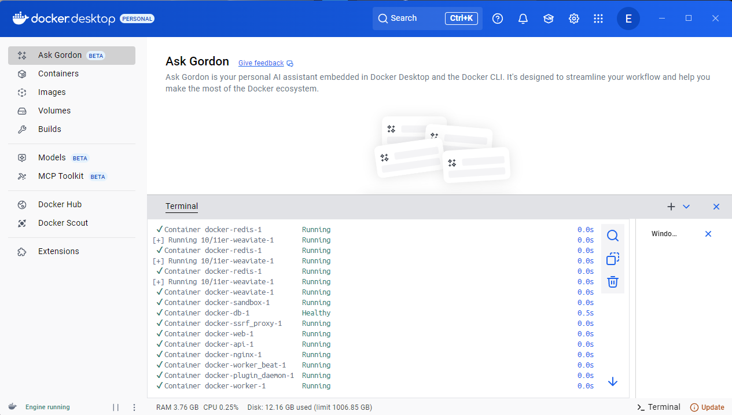
Task: Open the Learning Center graduation cap icon
Action: point(549,19)
